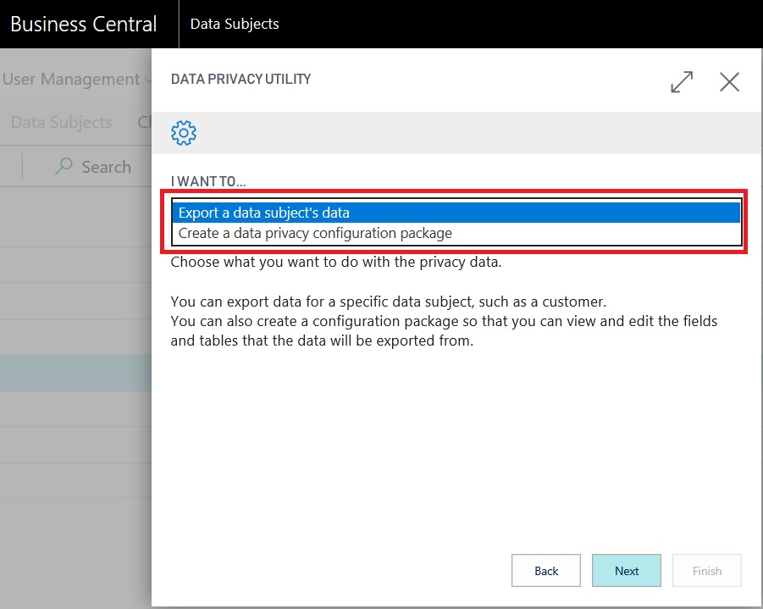Expand the Data Privacy Utility dialog to full screen
Screen dimensions: 763x609
click(681, 81)
